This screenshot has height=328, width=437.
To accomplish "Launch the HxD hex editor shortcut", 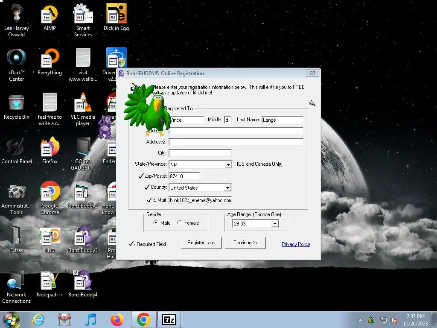I will (x=50, y=240).
